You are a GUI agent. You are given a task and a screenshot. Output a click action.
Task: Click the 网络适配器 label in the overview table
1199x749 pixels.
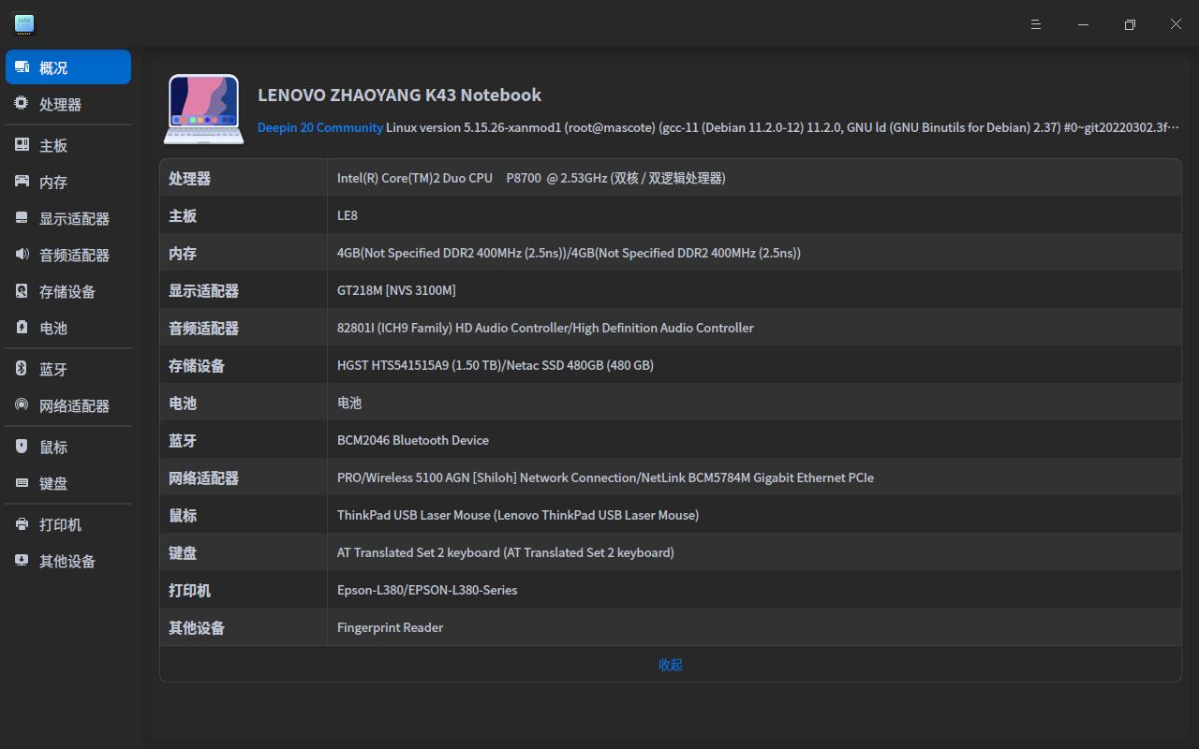[203, 477]
